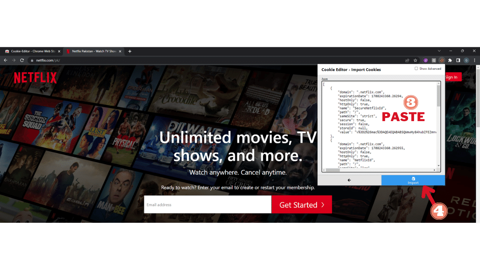Bookmark this page with star icon
The height and width of the screenshot is (270, 480).
point(415,60)
